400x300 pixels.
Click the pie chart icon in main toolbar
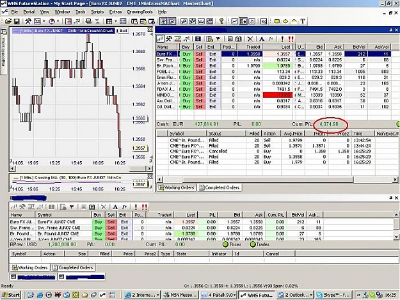pos(52,21)
